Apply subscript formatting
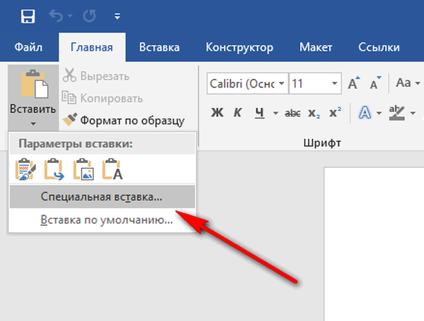Viewport: 424px width, 321px height. [x=314, y=113]
